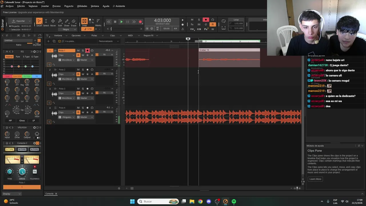Open Pista 3 Clips edit filter dropdown
This screenshot has height=206, width=366.
[67, 93]
